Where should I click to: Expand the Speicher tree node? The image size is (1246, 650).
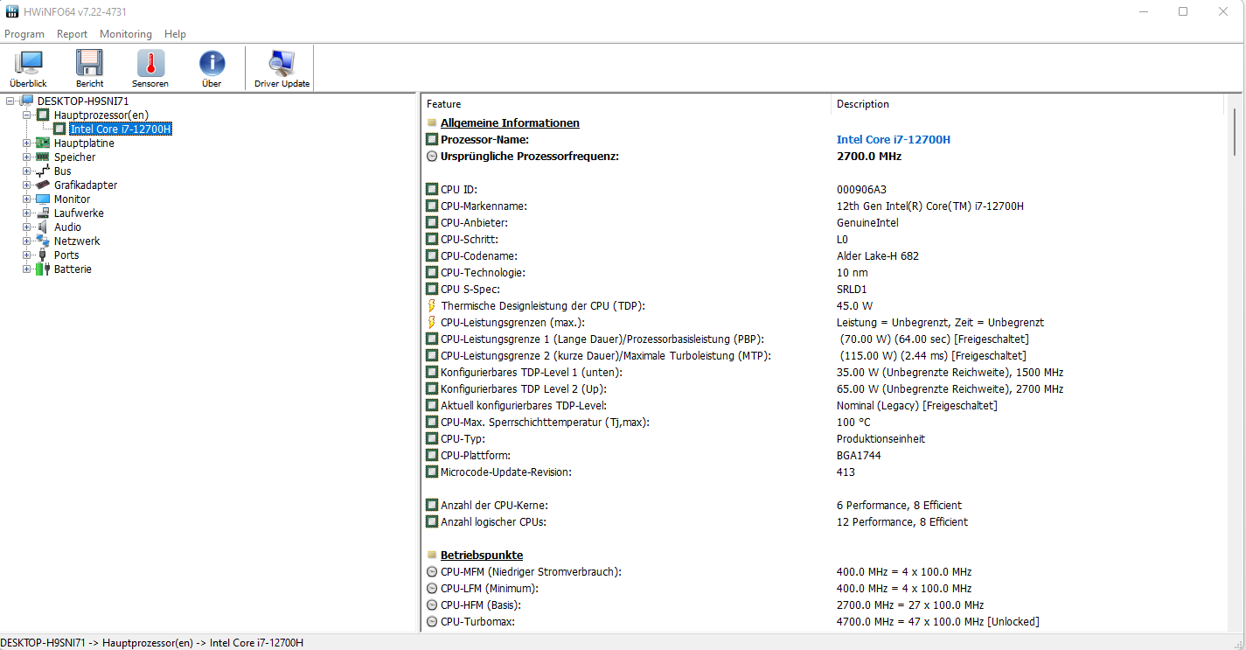(x=27, y=157)
